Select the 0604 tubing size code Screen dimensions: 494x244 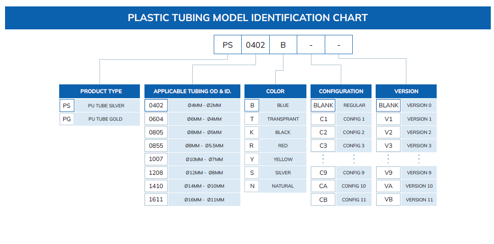[156, 119]
